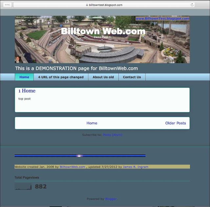Viewport: 210px width, 207px height.
Task: Click 'Website created Jan. 2008 by' text
Action: point(37,167)
